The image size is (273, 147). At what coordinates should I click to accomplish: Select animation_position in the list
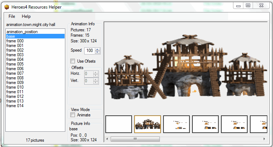35,32
